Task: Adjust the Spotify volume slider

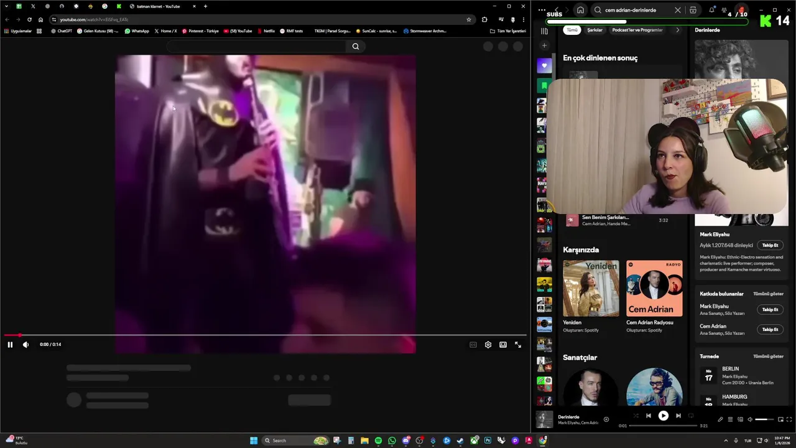Action: (x=764, y=419)
